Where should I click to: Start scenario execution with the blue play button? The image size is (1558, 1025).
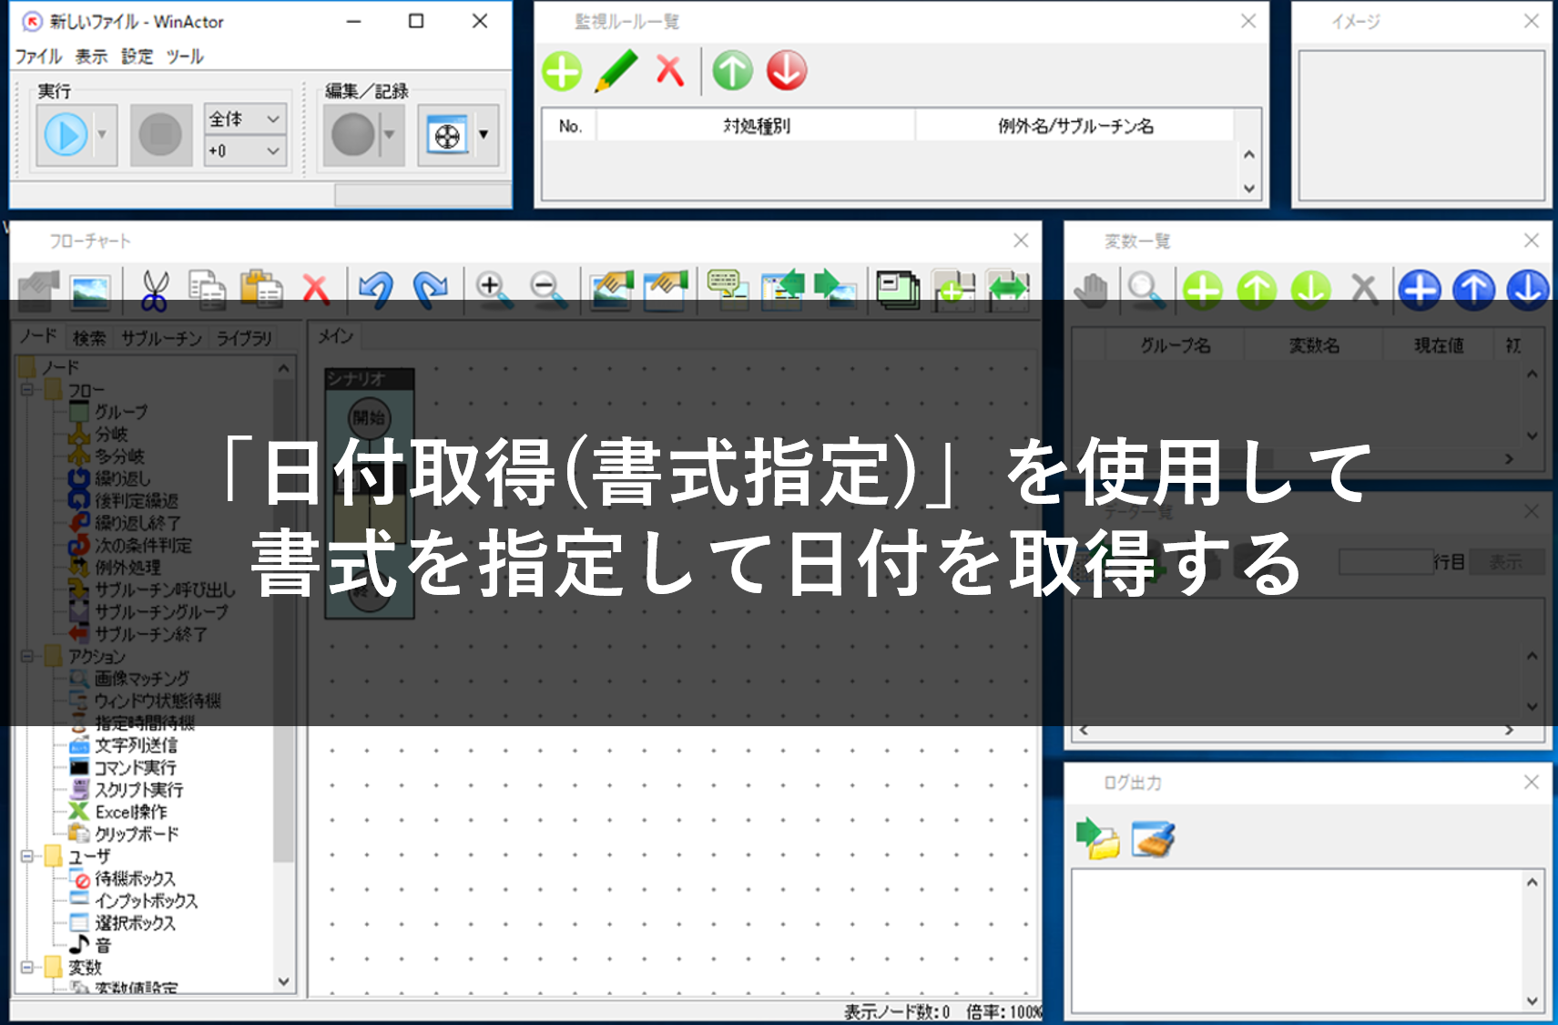point(66,135)
